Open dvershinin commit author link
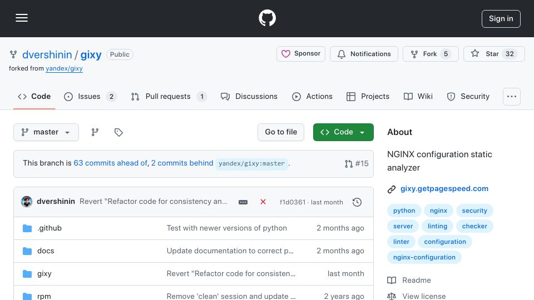This screenshot has width=534, height=300. (56, 201)
